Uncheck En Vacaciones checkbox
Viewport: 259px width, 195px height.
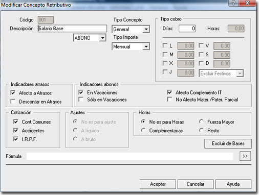point(81,92)
